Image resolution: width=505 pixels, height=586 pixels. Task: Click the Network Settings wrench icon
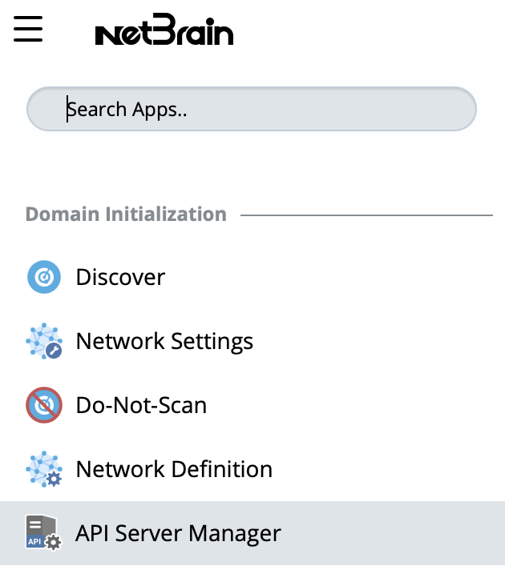tap(44, 341)
